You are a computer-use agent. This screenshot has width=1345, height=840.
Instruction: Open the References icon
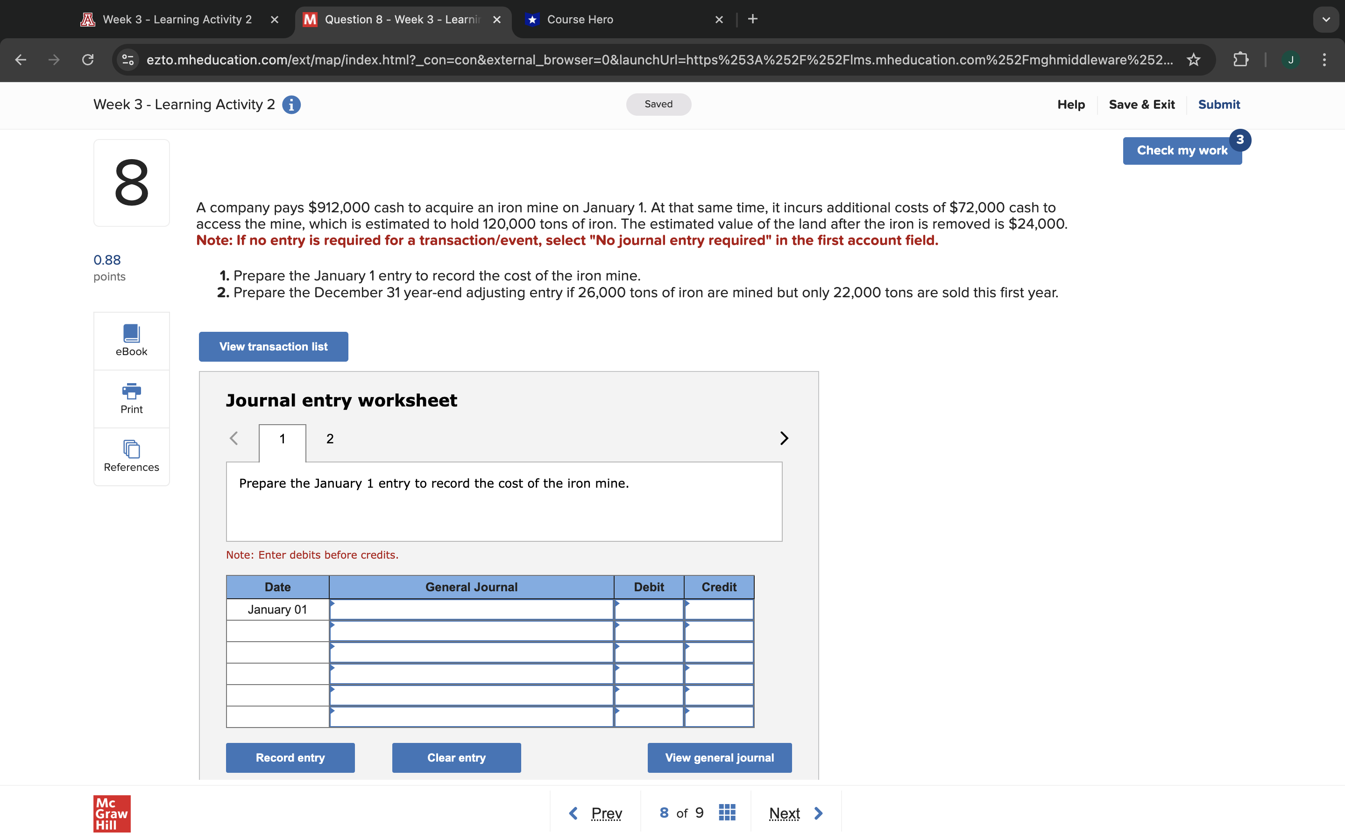(x=131, y=455)
